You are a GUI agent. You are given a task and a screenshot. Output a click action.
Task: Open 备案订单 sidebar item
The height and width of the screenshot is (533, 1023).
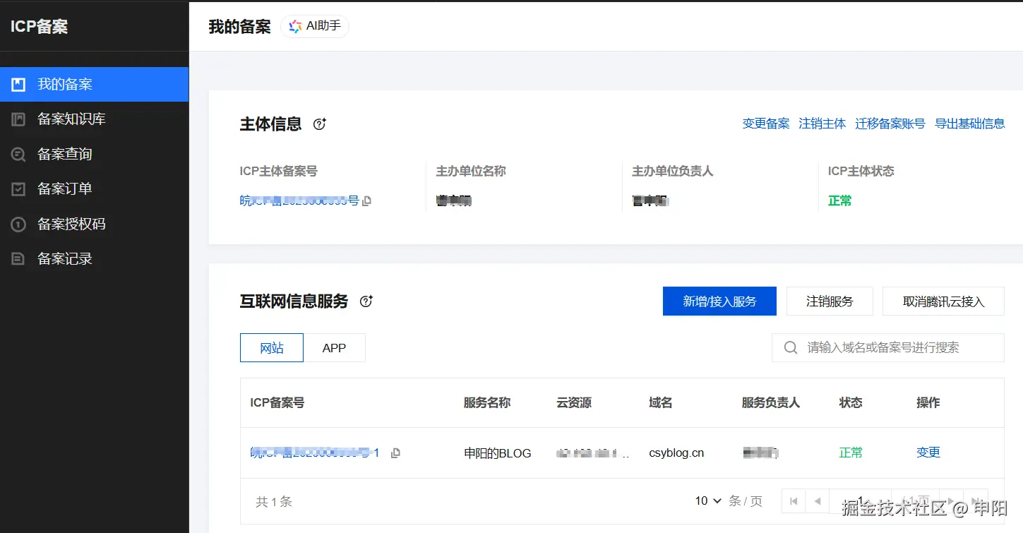point(94,189)
